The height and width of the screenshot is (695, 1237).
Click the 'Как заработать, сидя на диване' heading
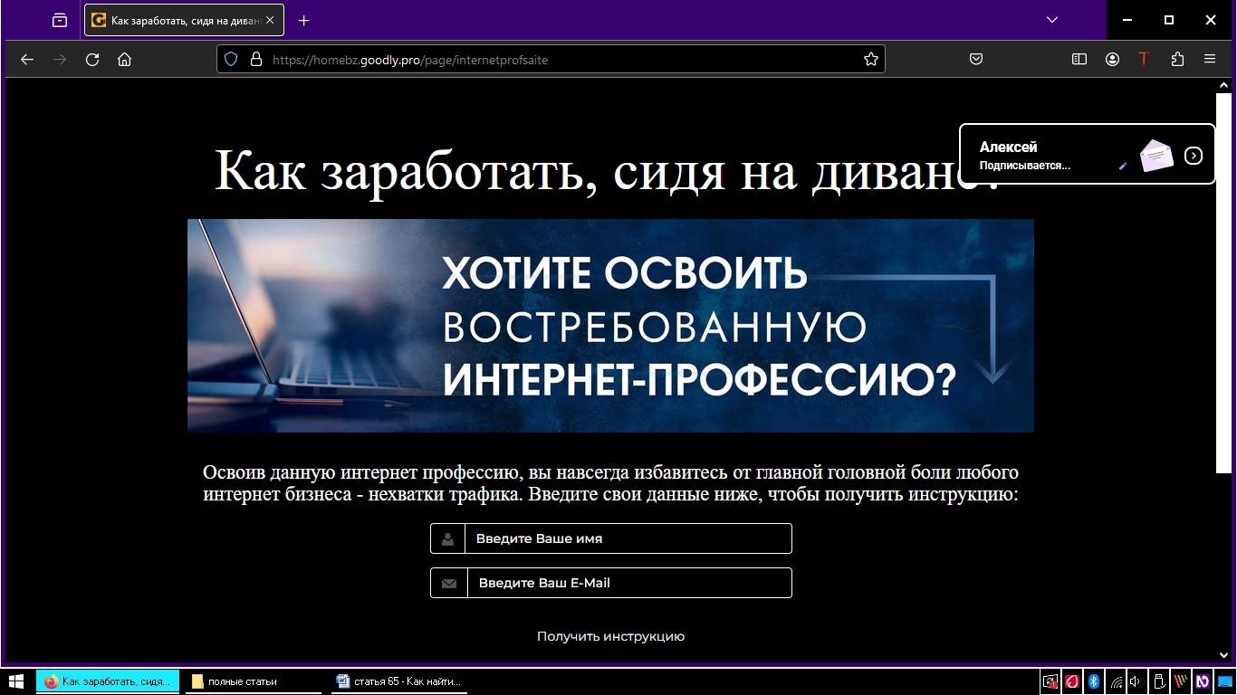point(607,169)
